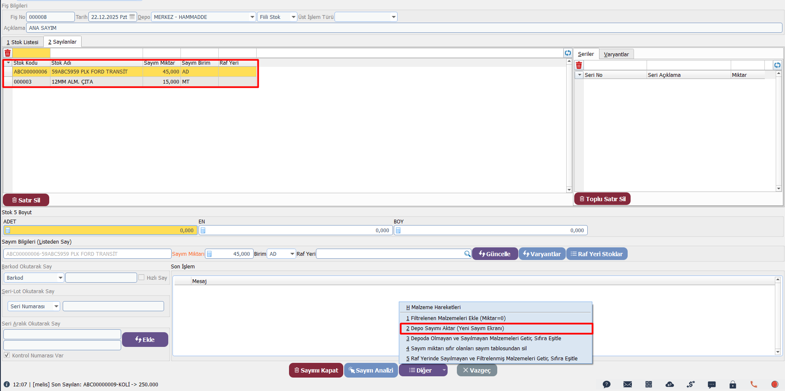Click the currency exchange dollar icon

pyautogui.click(x=690, y=384)
